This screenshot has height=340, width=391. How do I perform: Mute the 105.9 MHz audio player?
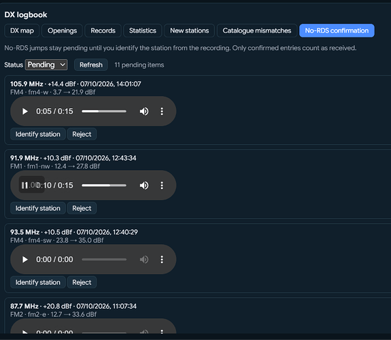(x=144, y=112)
